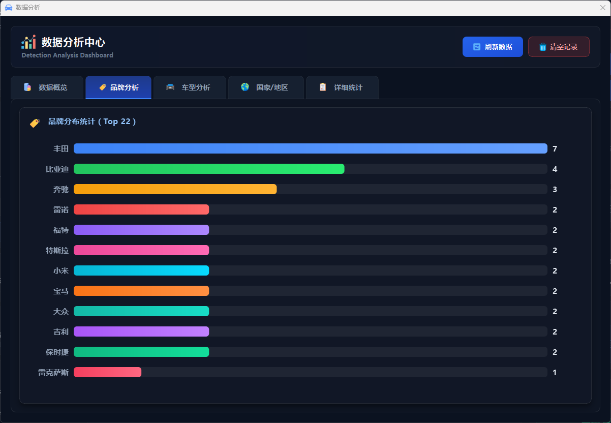Screen dimensions: 611x423
Task: Click the orange 奔驰 bar
Action: 175,189
